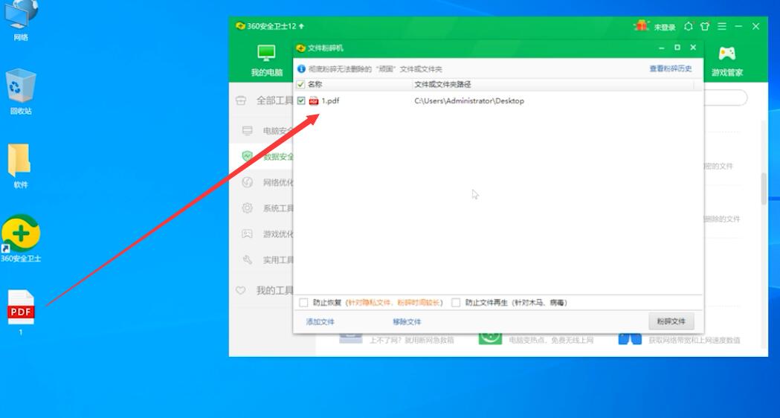Screen dimensions: 780x418
Task: Click the blue speed test tool icon
Action: [631, 338]
